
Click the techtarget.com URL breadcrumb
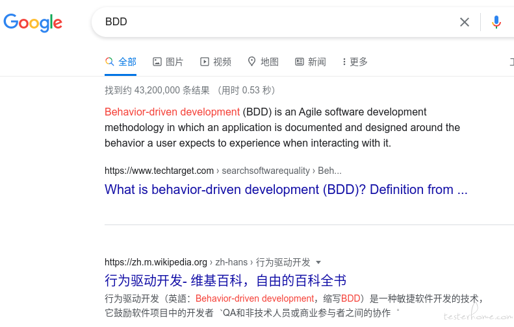tap(223, 171)
